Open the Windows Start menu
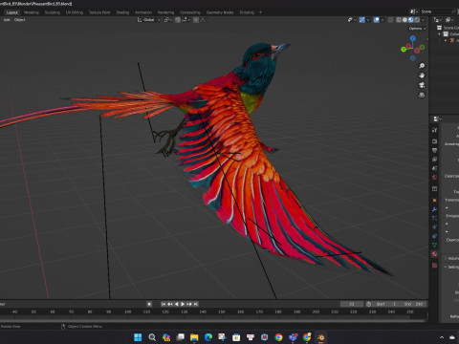 point(138,337)
